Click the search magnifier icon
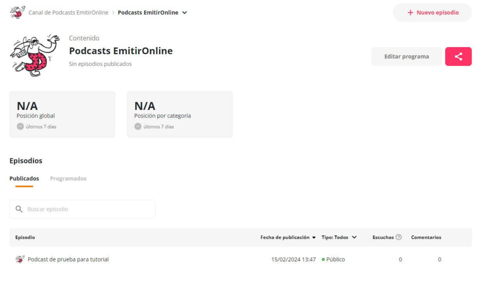This screenshot has width=482, height=281. click(19, 209)
